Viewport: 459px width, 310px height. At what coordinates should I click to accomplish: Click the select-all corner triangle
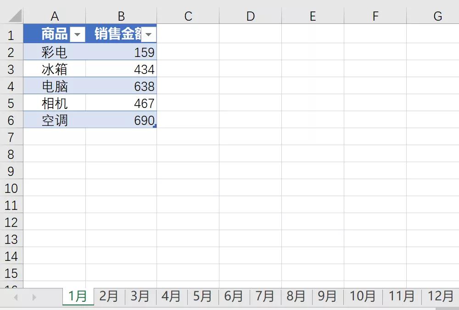(15, 16)
